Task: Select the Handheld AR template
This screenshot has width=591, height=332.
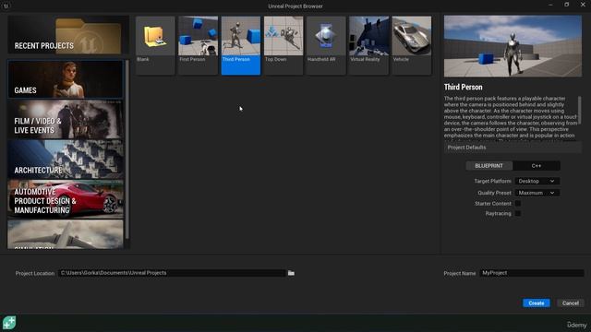Action: [x=326, y=45]
